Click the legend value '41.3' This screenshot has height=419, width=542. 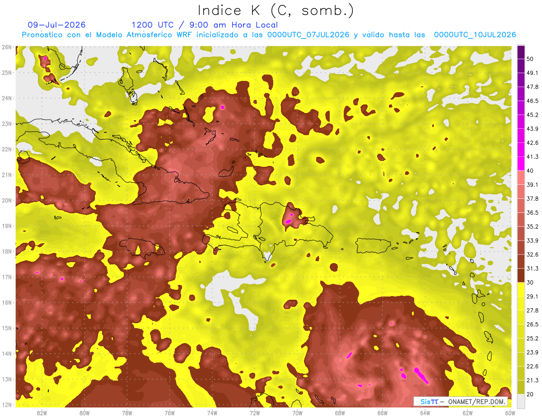coord(532,157)
